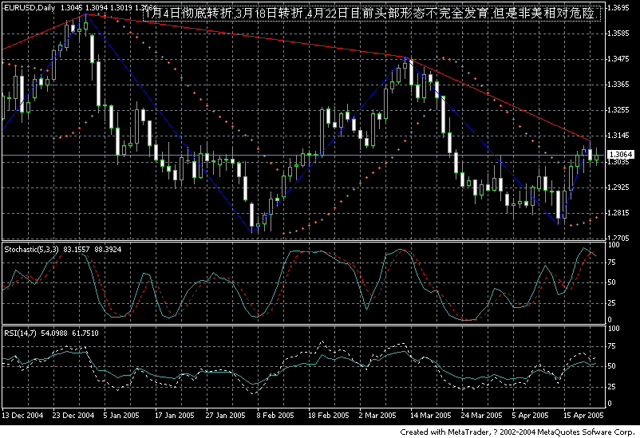Click the 1.3475 price axis label
The width and height of the screenshot is (640, 438).
click(x=618, y=59)
